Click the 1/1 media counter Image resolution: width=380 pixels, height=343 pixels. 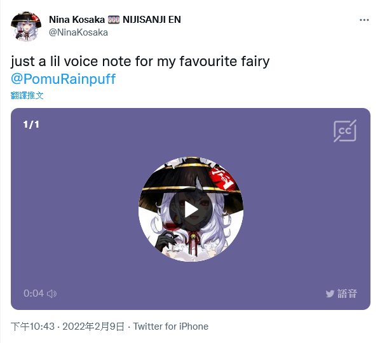[31, 124]
